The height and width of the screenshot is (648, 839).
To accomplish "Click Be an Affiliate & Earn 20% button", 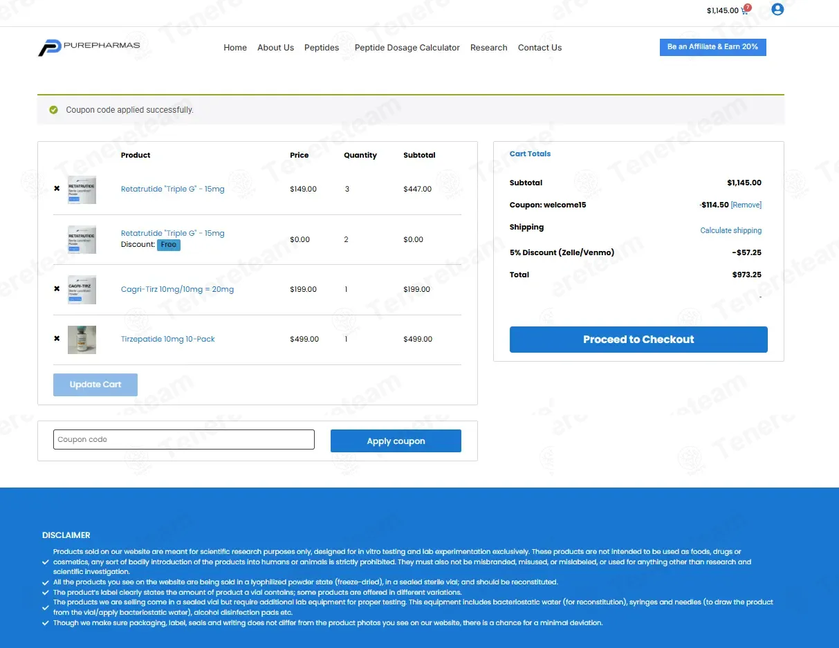I will [x=712, y=47].
